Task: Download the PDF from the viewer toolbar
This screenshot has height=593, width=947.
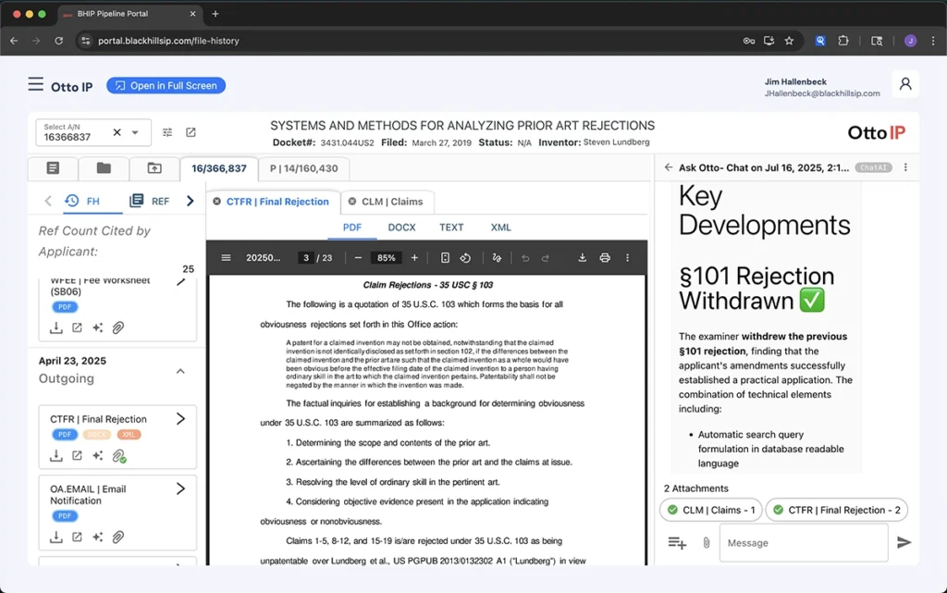Action: pyautogui.click(x=583, y=258)
